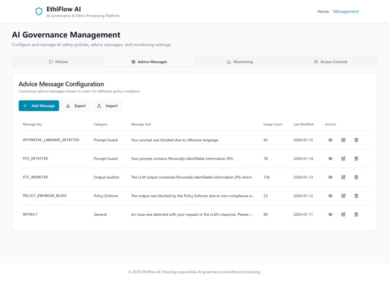
Task: Click the date 2024-01-15
Action: [303, 140]
